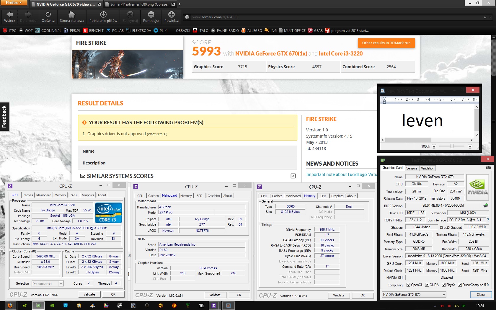
Task: Expand the Similar Systems Scores chart
Action: (293, 176)
